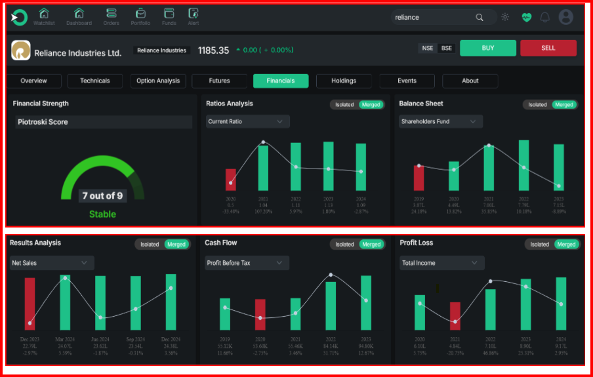The height and width of the screenshot is (377, 593).
Task: Set Results Analysis to Isolated
Action: 150,245
